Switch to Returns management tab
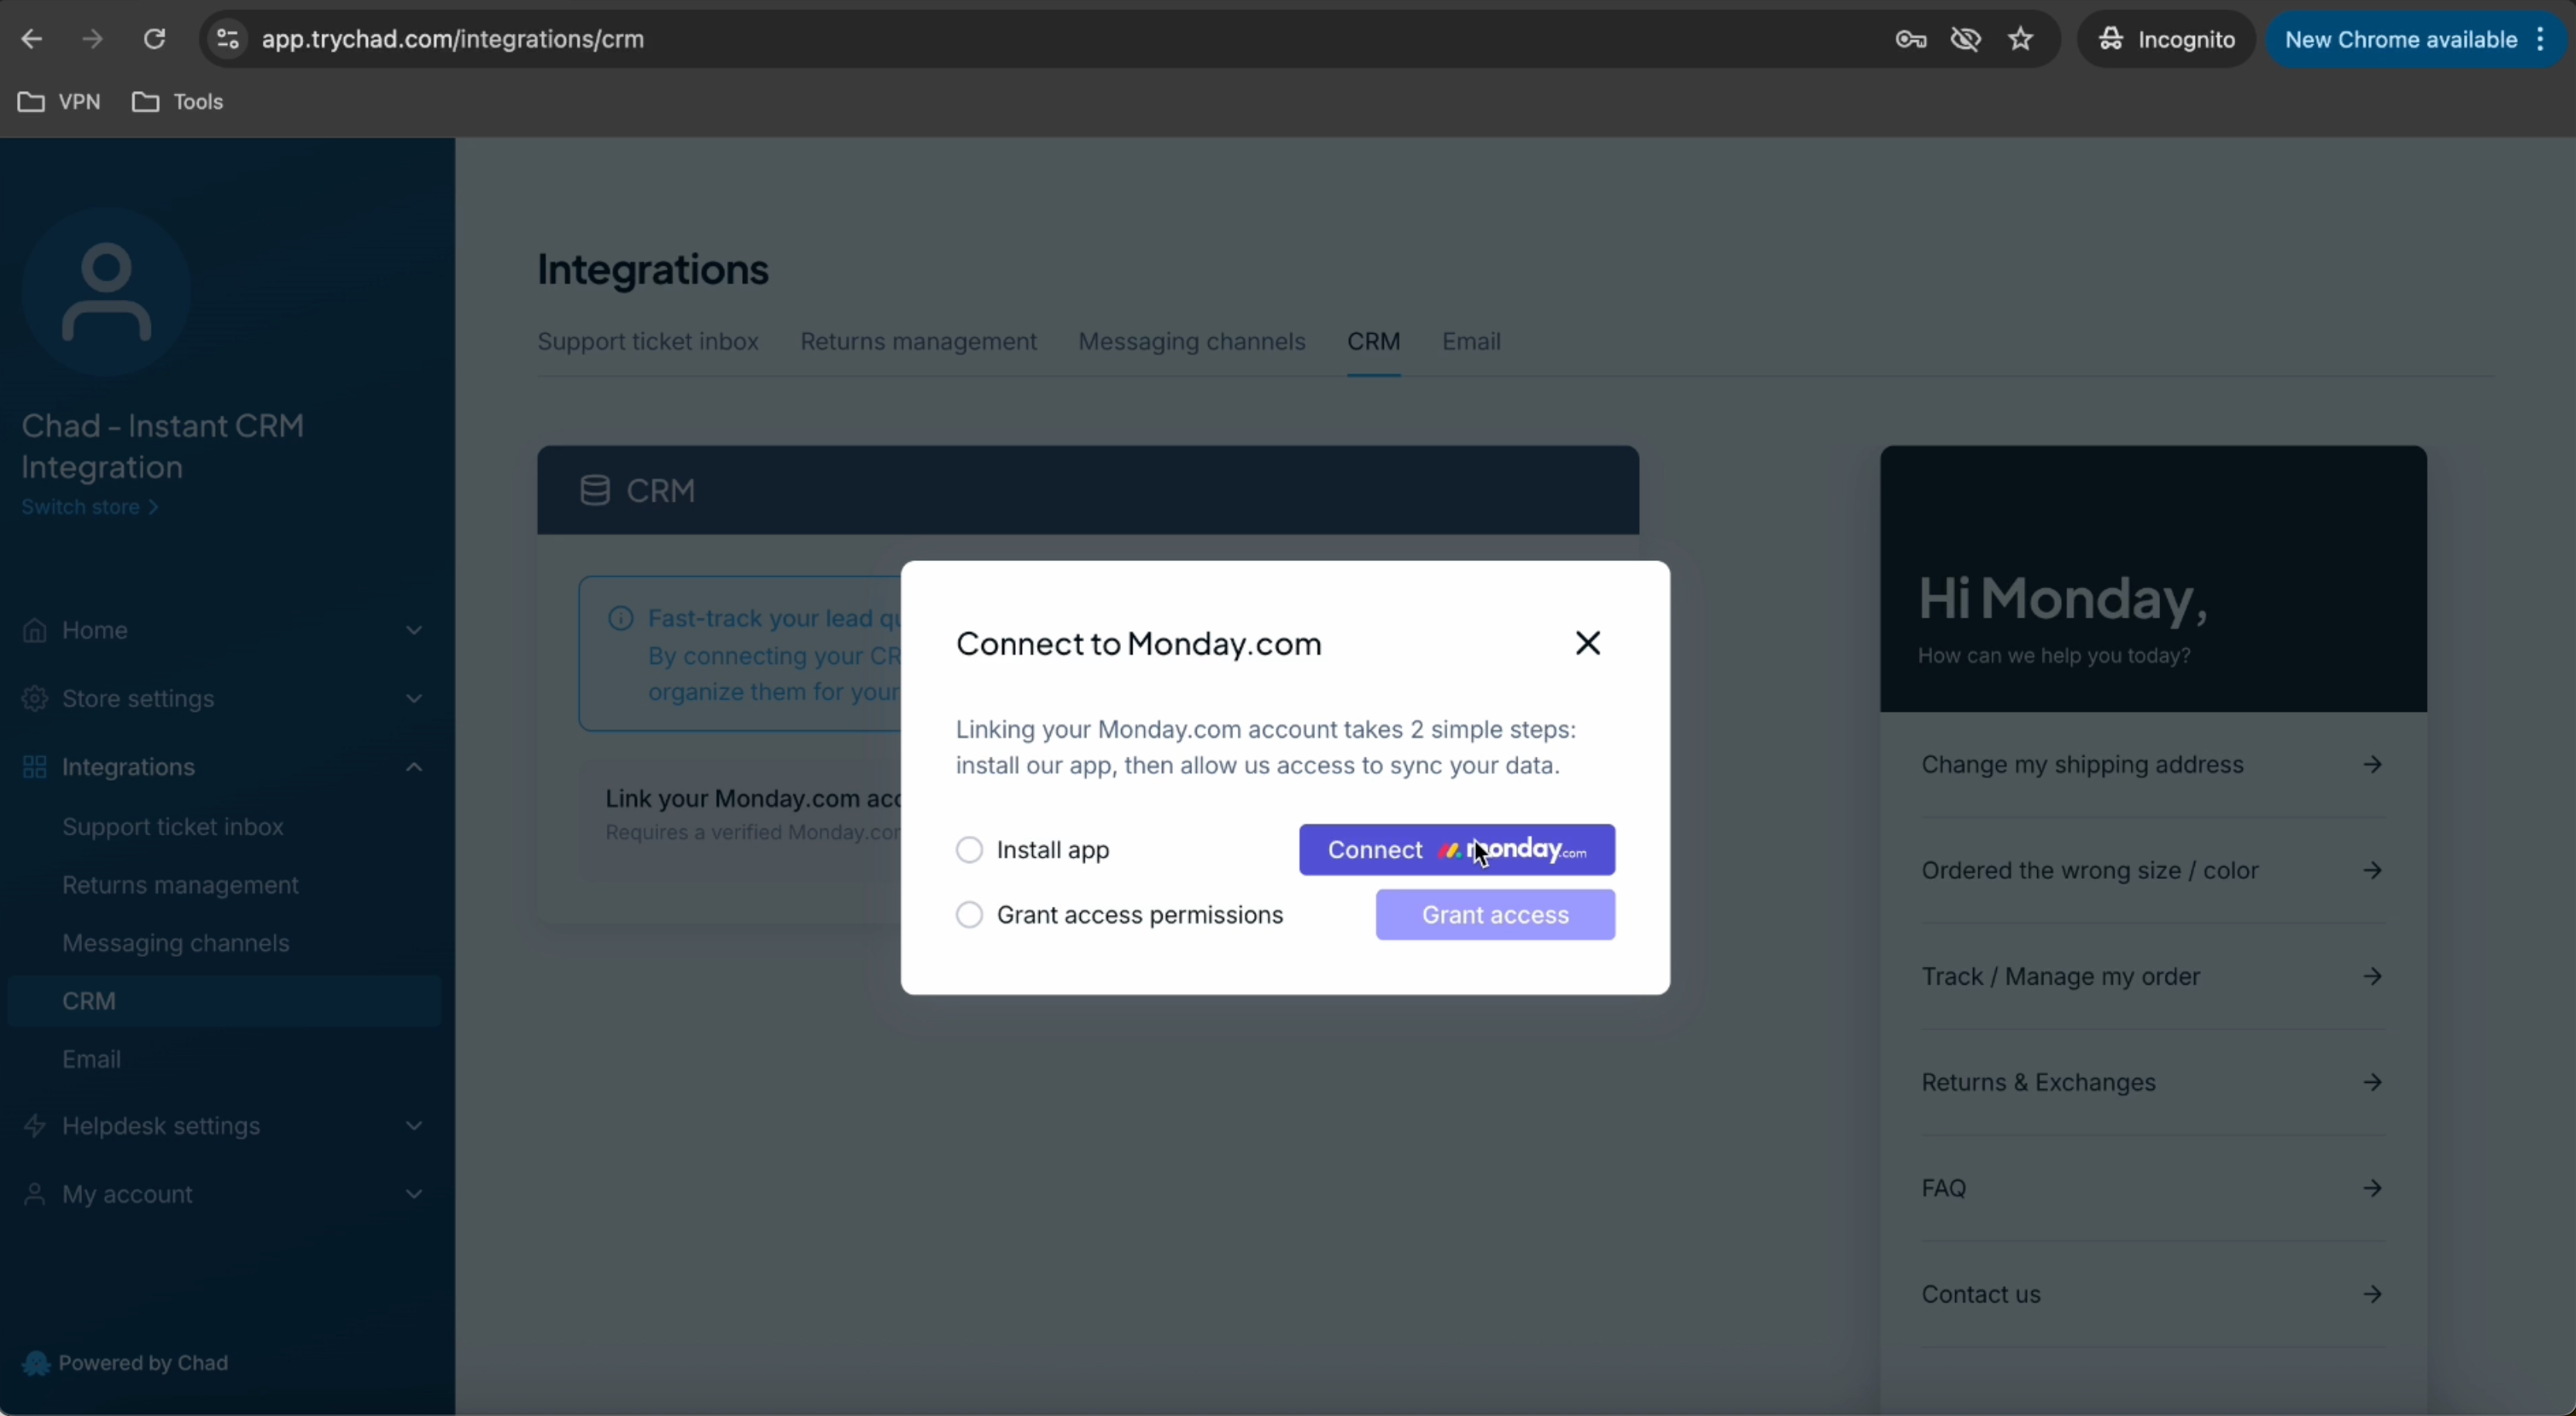Image resolution: width=2576 pixels, height=1416 pixels. [918, 342]
